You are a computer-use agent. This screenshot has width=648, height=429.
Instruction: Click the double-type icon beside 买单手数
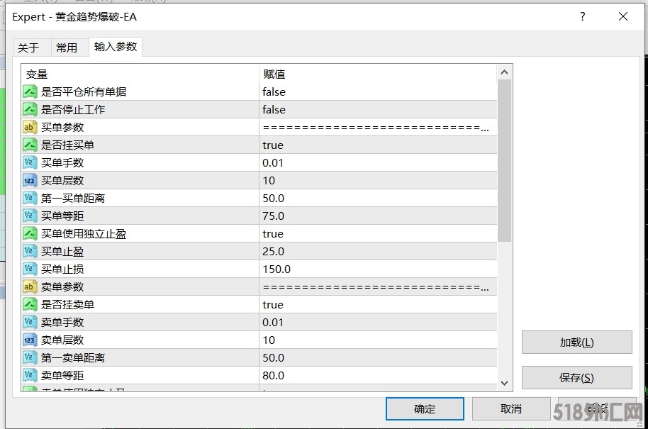[x=30, y=162]
